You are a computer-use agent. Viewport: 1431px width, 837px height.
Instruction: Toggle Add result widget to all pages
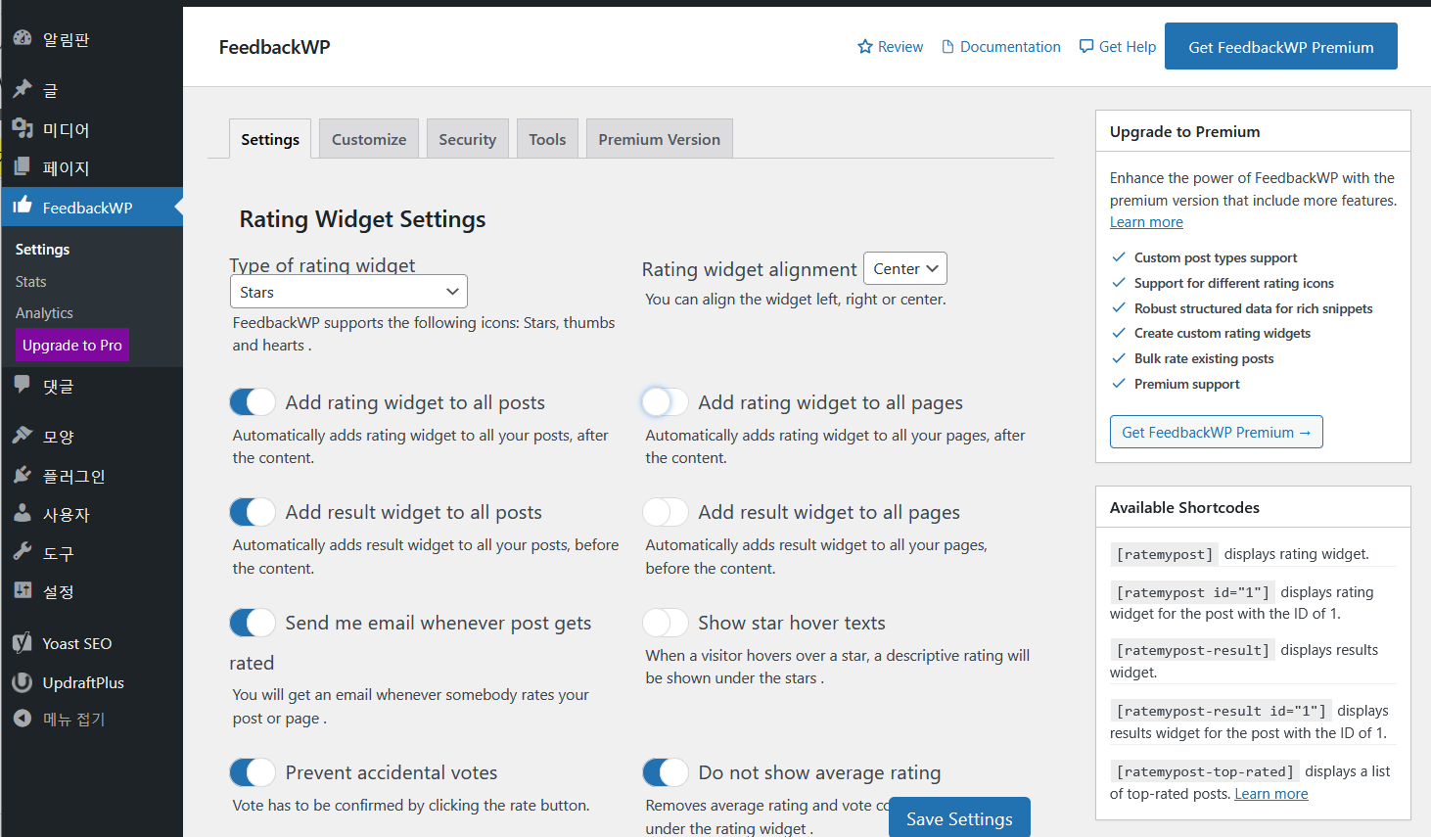click(666, 512)
